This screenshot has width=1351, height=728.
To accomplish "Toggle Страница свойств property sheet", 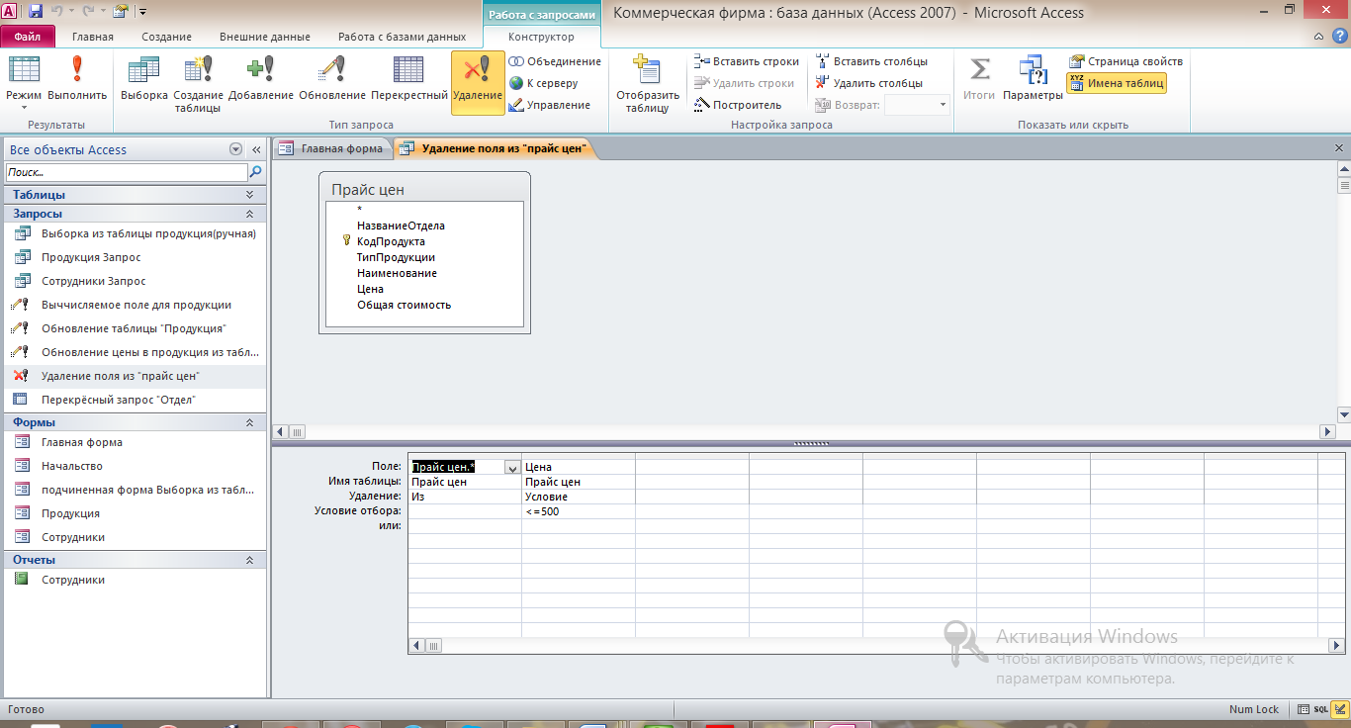I will click(1126, 61).
